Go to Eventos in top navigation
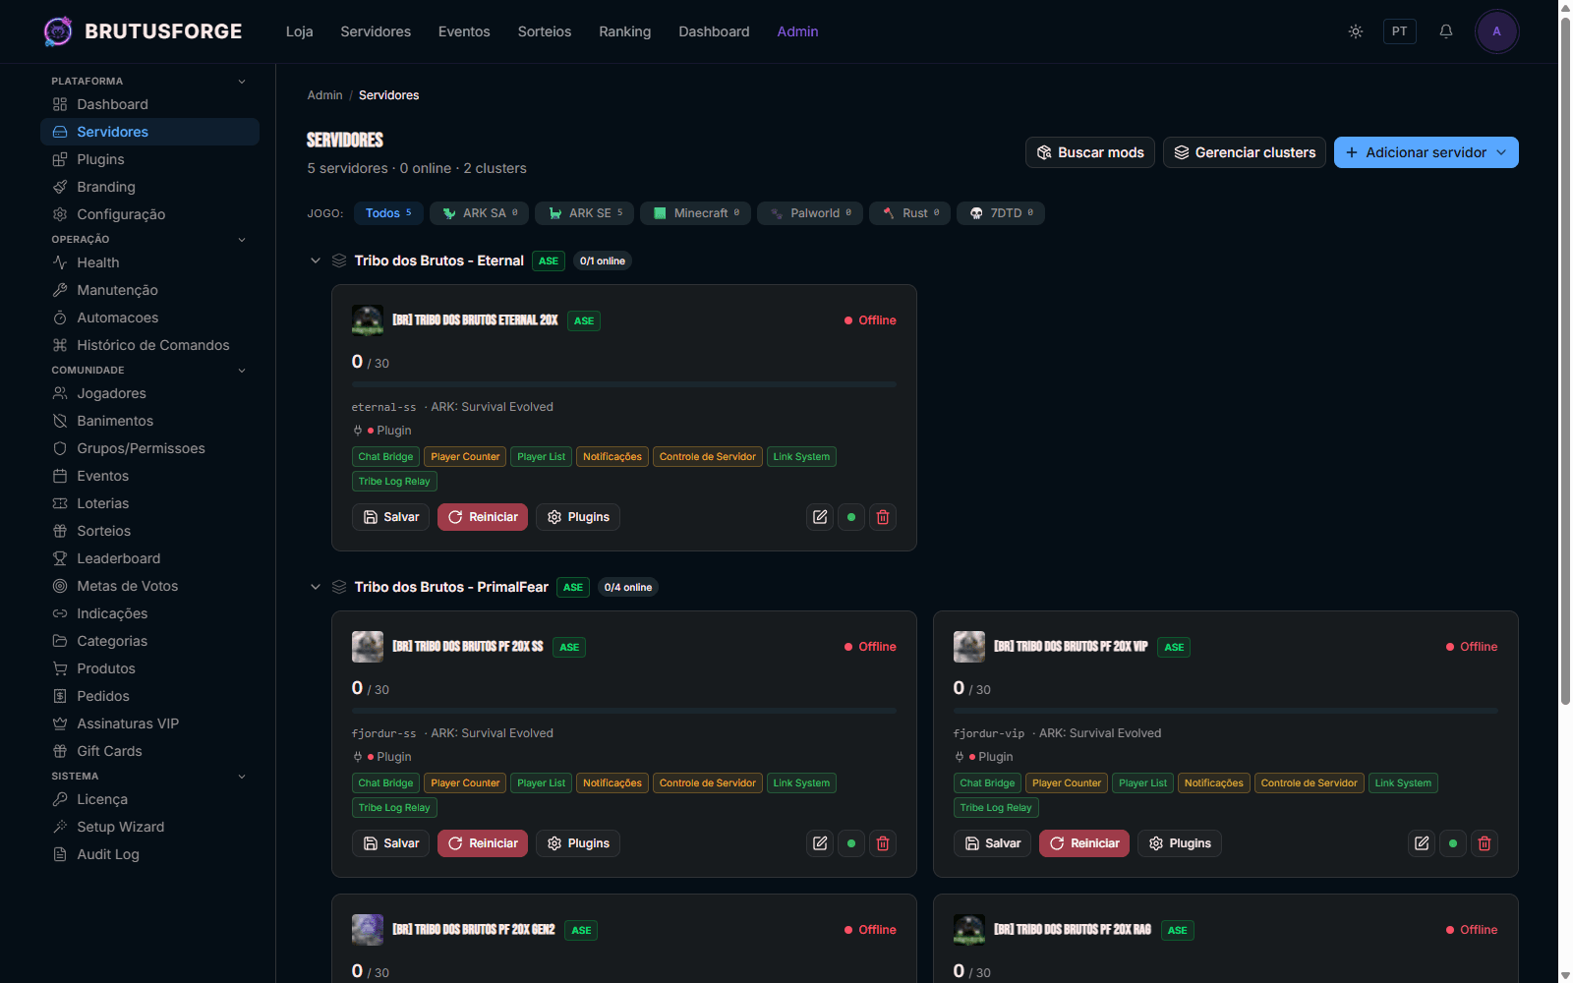 464,31
